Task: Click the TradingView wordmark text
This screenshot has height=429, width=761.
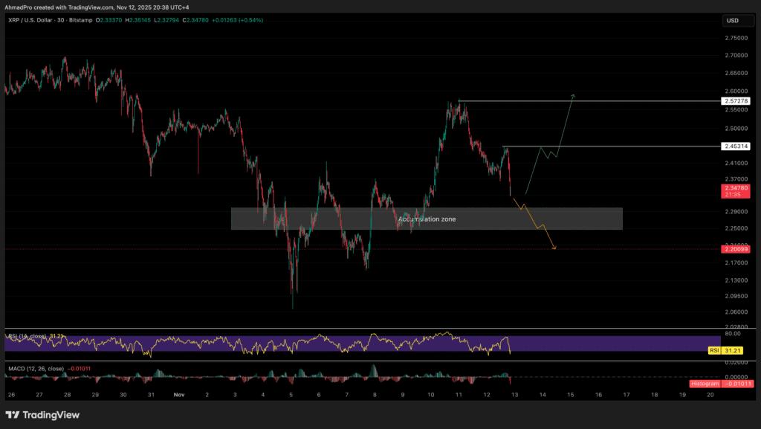Action: coord(52,415)
